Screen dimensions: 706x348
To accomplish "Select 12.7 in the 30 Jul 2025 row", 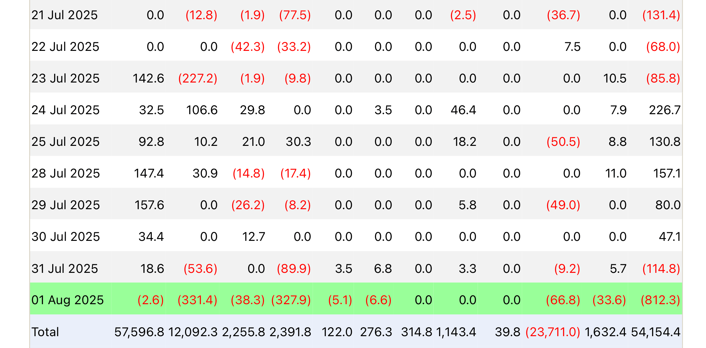I will 254,237.
